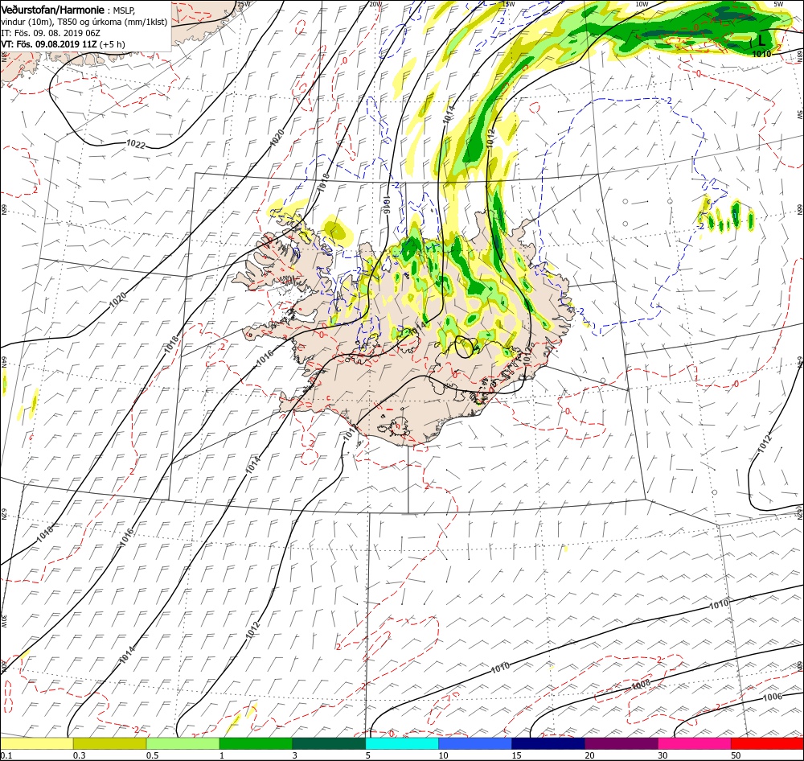Viewport: 804px width, 761px height.
Task: Click the 'IT: Fös. 09. 08. 2019 06Z' line
Action: coord(50,33)
